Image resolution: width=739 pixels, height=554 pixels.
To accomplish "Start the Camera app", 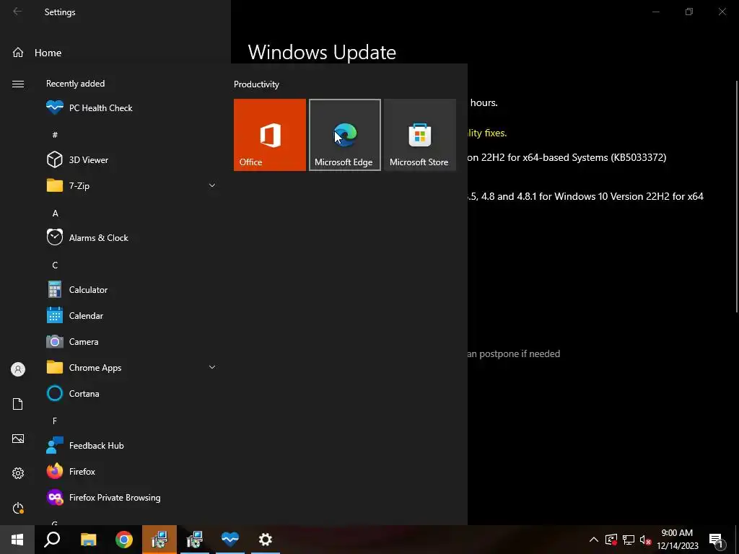I will tap(131, 341).
